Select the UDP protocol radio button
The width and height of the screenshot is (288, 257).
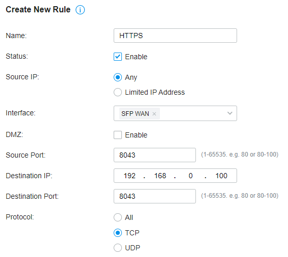(118, 248)
